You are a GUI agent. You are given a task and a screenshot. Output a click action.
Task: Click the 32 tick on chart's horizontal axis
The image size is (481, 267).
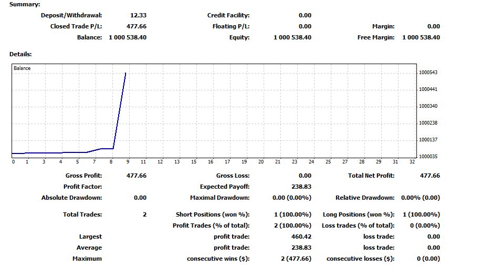(412, 162)
